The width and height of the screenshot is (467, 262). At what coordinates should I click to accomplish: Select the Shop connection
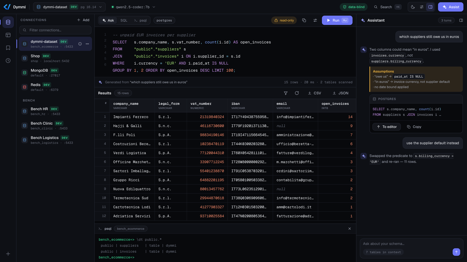click(55, 58)
